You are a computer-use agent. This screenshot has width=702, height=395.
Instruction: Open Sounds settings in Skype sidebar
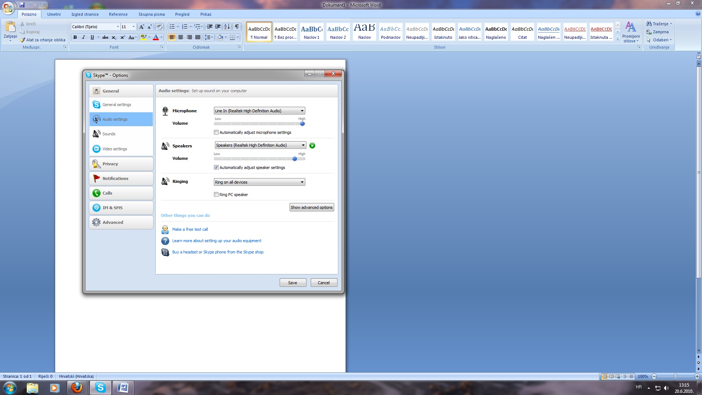[109, 134]
